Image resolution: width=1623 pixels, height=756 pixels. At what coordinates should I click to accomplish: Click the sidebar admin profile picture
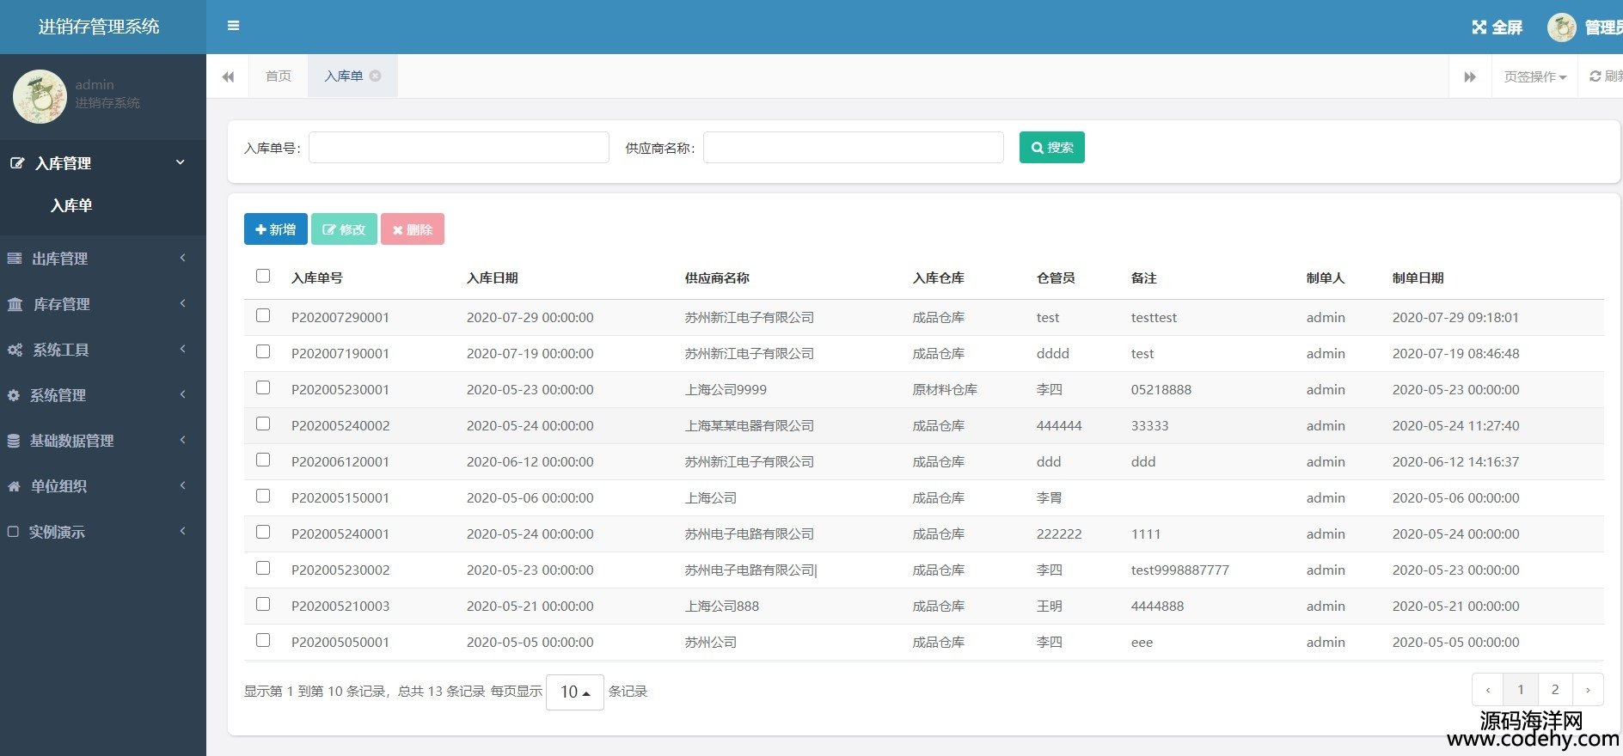[x=40, y=96]
